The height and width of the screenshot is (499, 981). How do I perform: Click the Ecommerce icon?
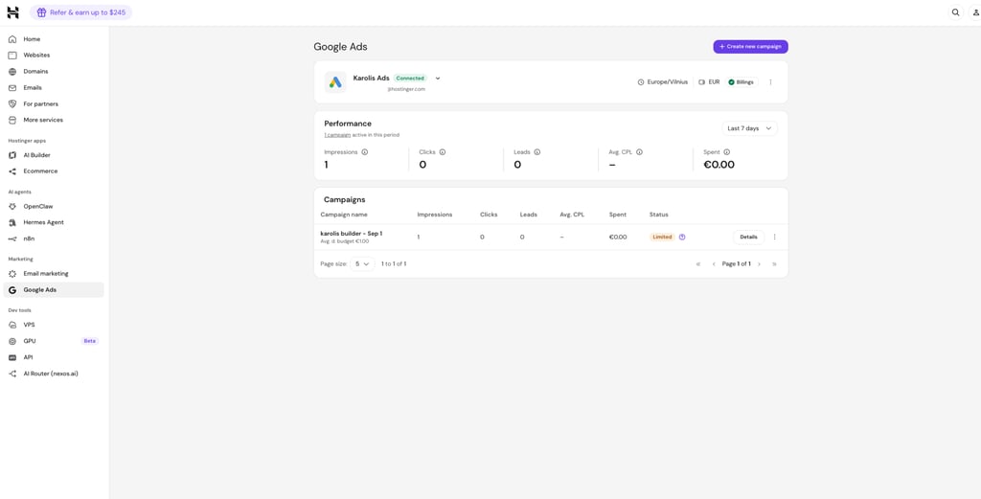12,171
